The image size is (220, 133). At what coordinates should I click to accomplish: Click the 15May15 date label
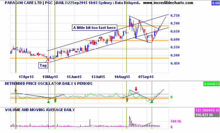[x=50, y=77]
